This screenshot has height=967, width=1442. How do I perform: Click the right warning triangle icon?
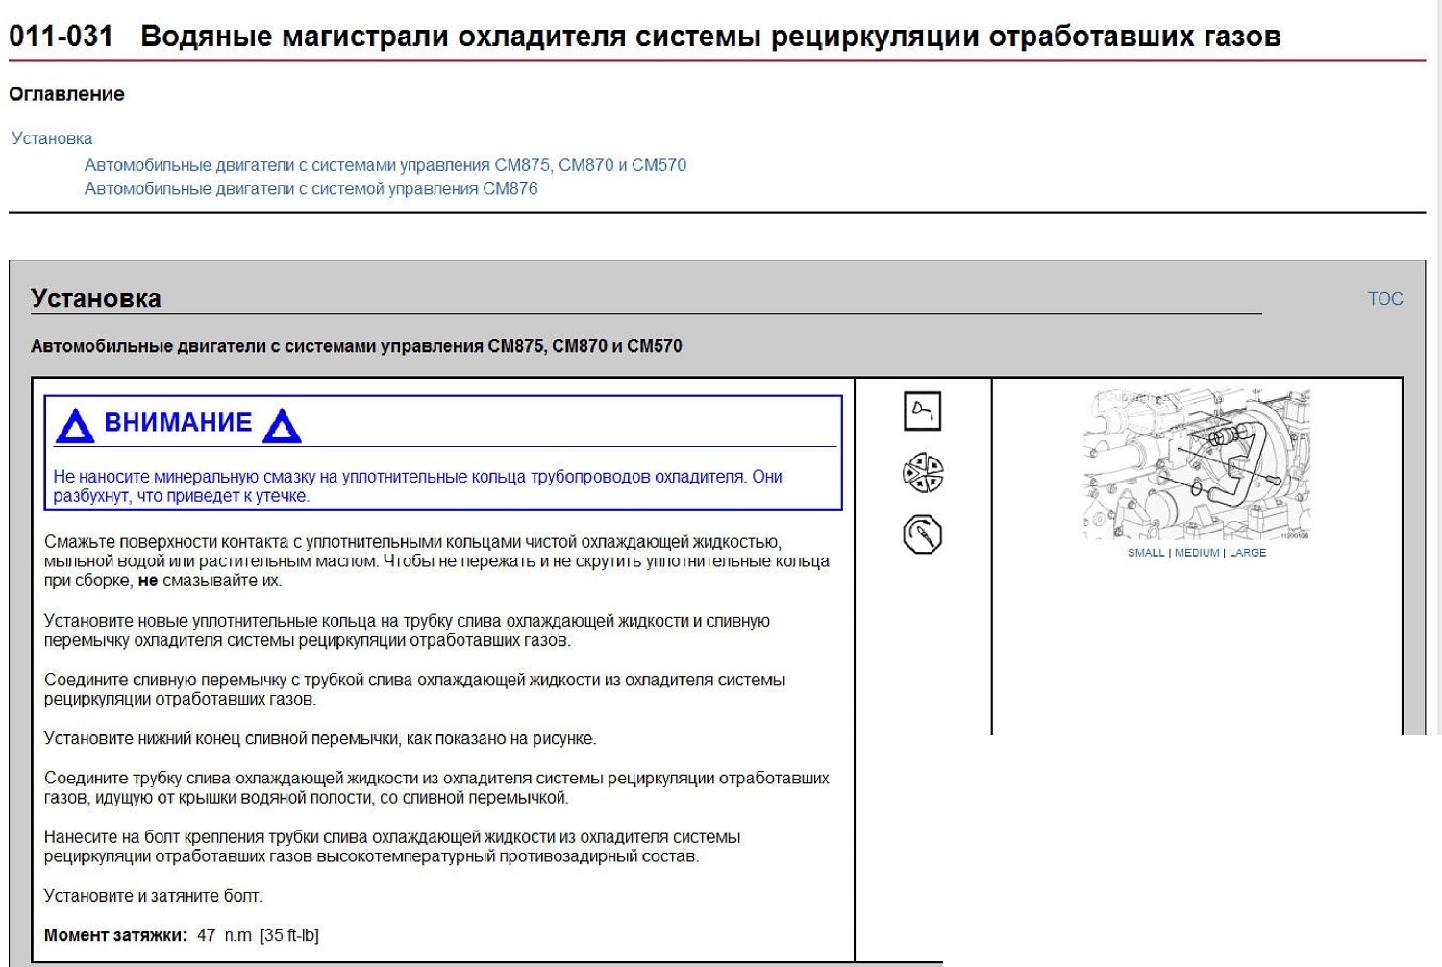pos(282,425)
